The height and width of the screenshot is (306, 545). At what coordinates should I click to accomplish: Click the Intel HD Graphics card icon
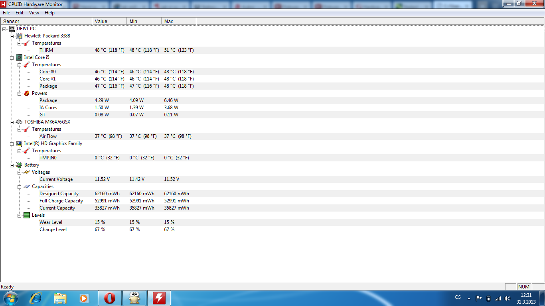coord(19,143)
